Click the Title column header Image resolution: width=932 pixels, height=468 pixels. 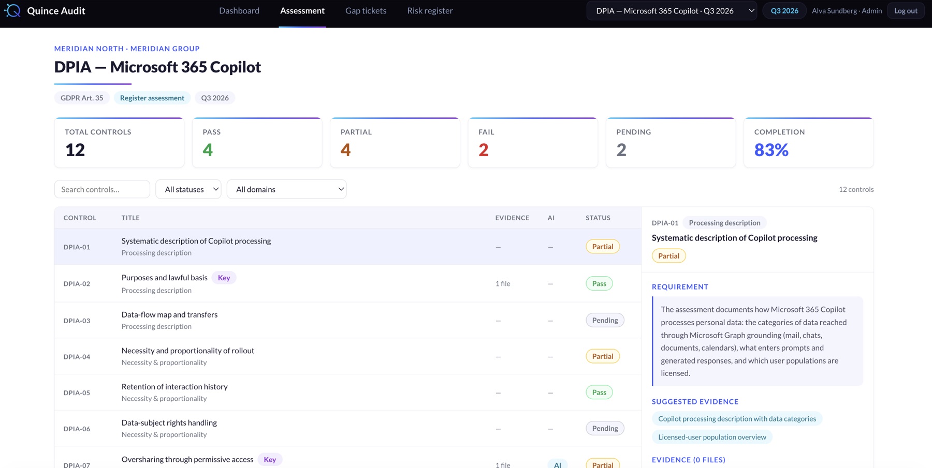click(130, 218)
